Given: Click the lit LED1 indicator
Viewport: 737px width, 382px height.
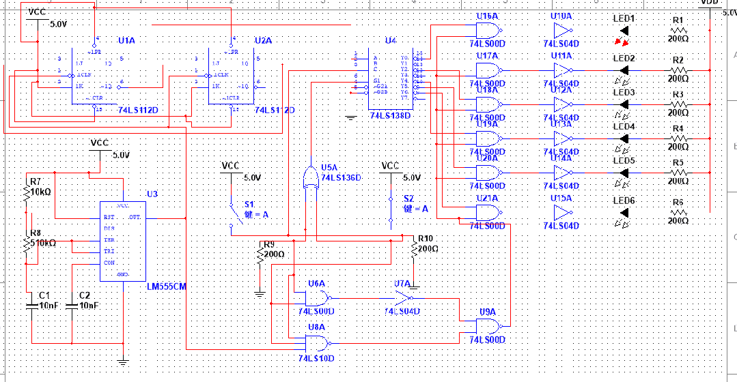Looking at the screenshot, I should [x=622, y=31].
